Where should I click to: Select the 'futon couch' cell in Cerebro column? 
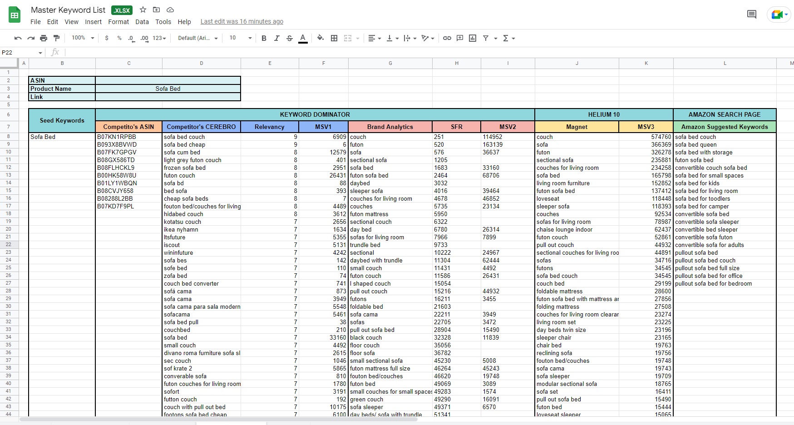(x=202, y=175)
